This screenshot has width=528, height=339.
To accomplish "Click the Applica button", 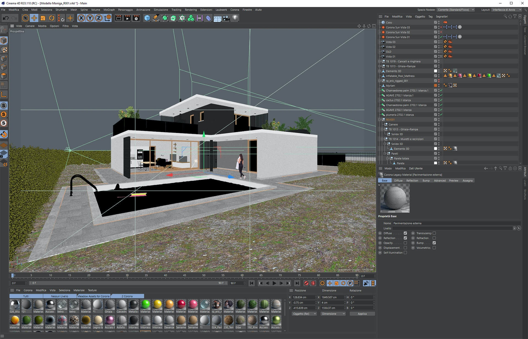I will pos(362,314).
